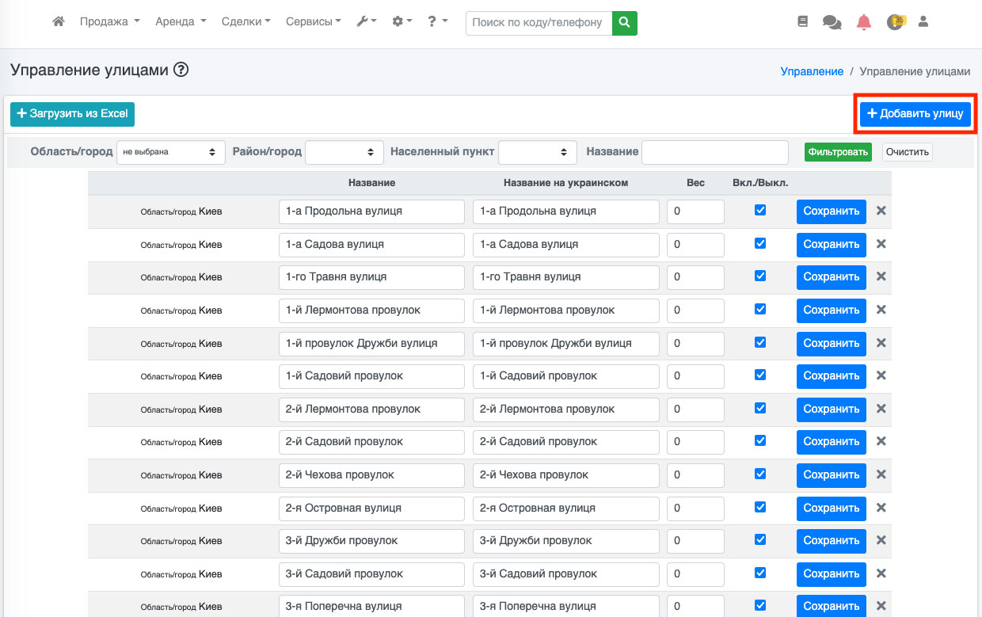Disable the 1-а Садова вулиця checkbox
The width and height of the screenshot is (982, 617).
pyautogui.click(x=760, y=243)
